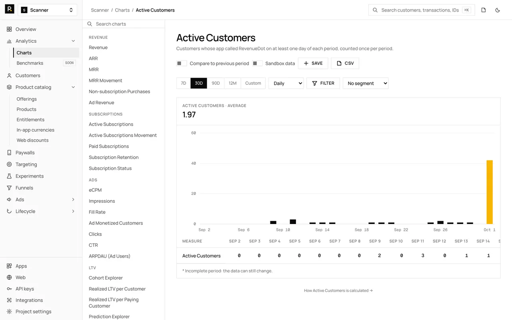
Task: Click the FILTER button
Action: (323, 83)
